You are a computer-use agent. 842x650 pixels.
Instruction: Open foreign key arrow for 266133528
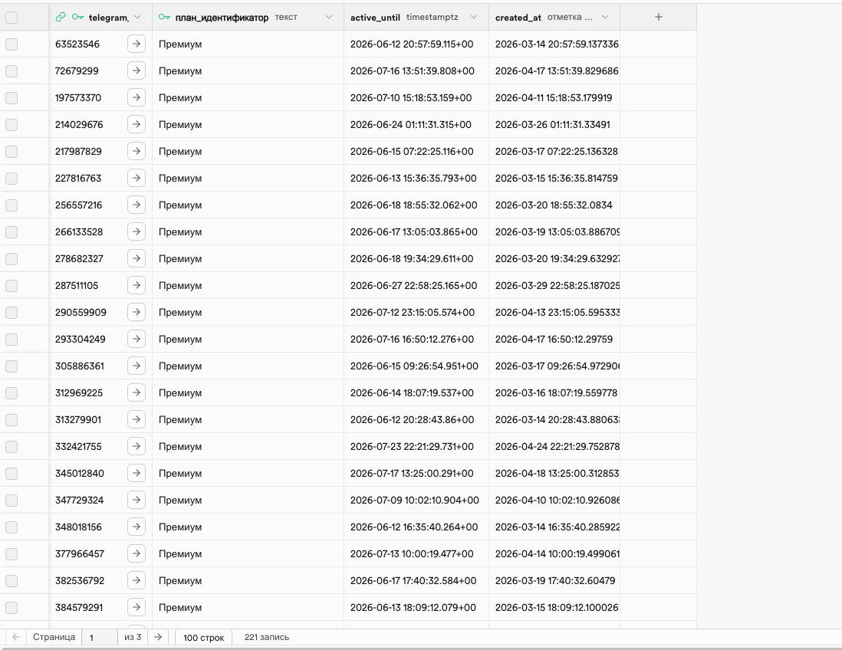(x=136, y=231)
